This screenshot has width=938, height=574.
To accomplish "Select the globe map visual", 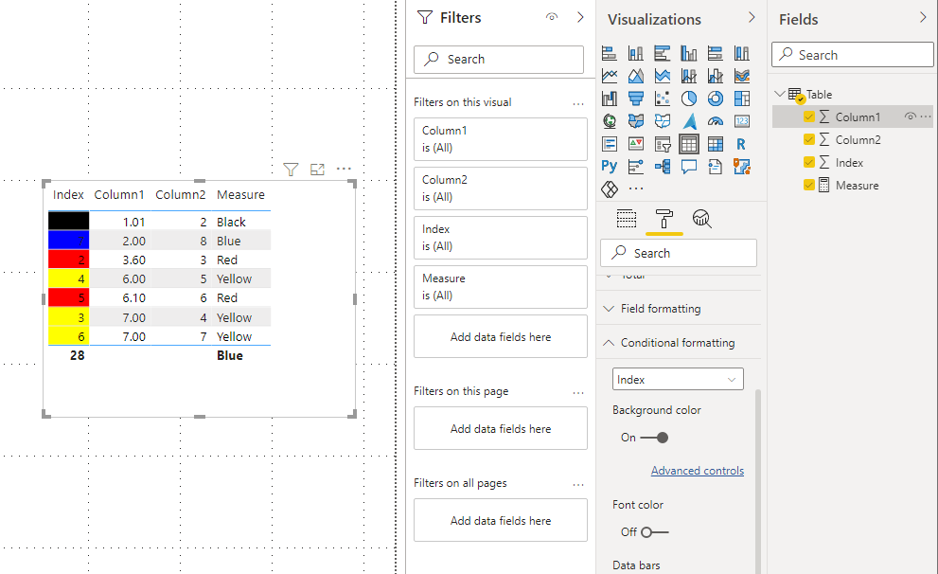I will click(609, 121).
